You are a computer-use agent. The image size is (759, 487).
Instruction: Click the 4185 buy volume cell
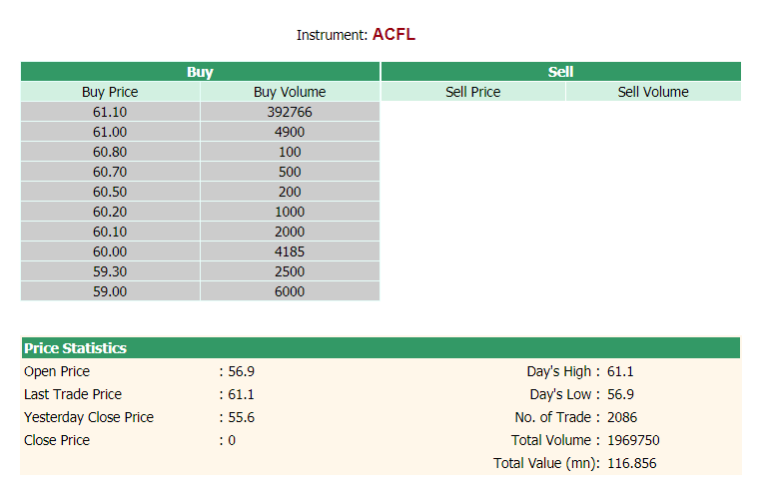pos(290,251)
